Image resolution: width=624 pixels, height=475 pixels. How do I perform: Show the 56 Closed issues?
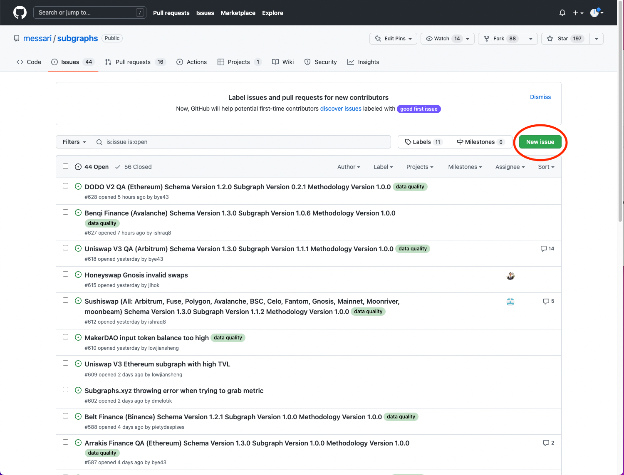134,167
